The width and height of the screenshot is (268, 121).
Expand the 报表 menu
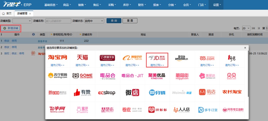coord(157,5)
